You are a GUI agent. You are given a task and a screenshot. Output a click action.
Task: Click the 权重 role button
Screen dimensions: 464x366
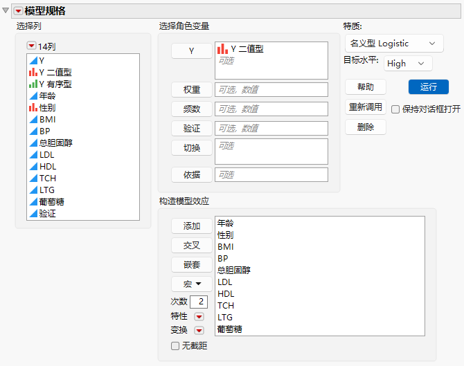click(x=191, y=89)
